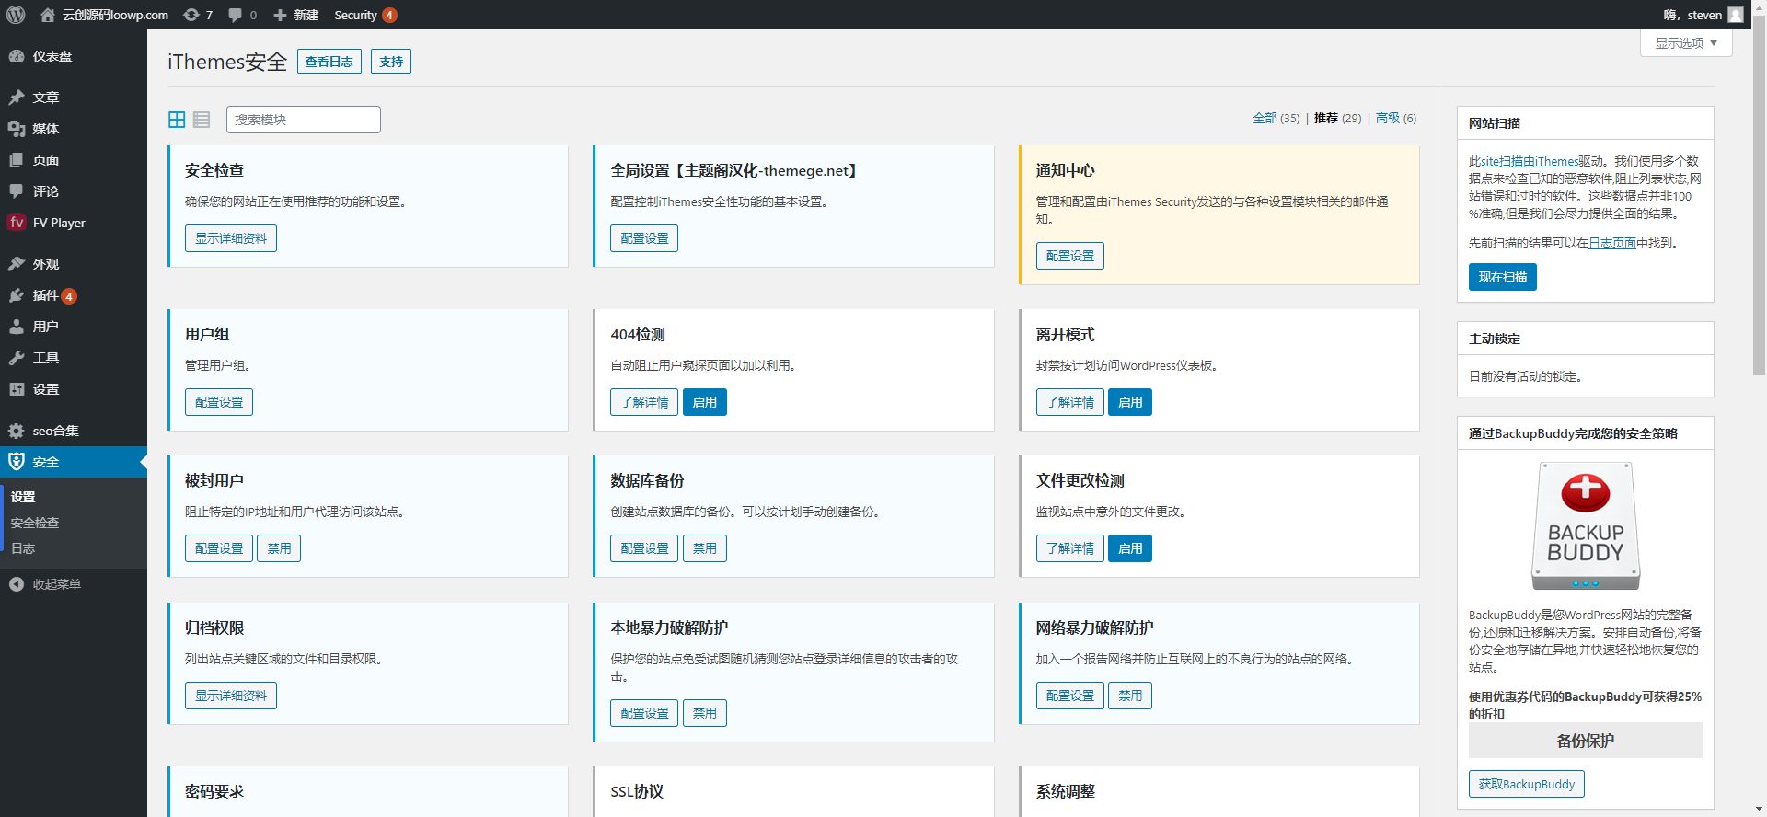
Task: Open 仪表盘 dashboard sidebar item
Action: tap(74, 56)
